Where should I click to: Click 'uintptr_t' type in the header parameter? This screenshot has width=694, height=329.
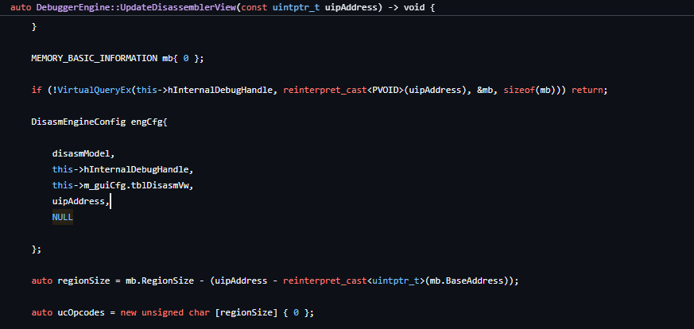(x=296, y=7)
